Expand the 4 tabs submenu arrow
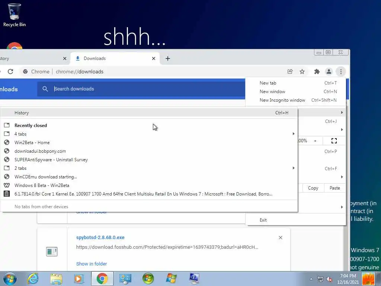Viewport: 381px width, 286px height. pos(294,134)
